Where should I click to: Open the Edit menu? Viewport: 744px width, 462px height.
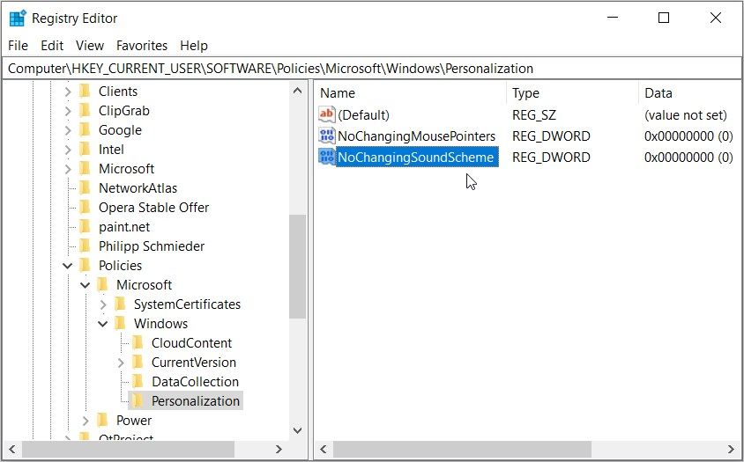52,46
